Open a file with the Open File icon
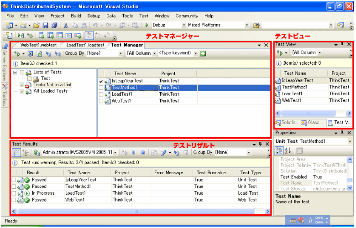Image resolution: width=356 pixels, height=228 pixels. click(x=37, y=25)
